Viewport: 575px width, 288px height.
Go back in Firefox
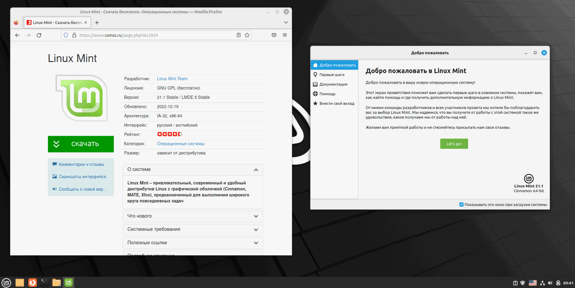click(17, 35)
